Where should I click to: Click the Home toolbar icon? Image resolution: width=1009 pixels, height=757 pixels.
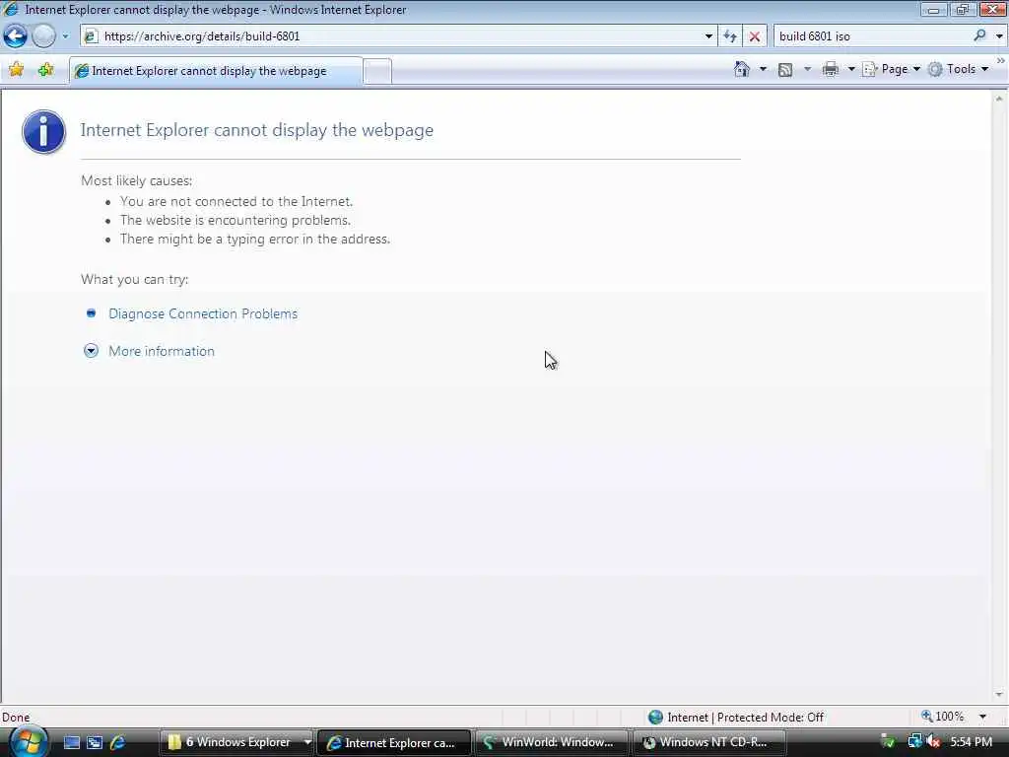pos(742,69)
